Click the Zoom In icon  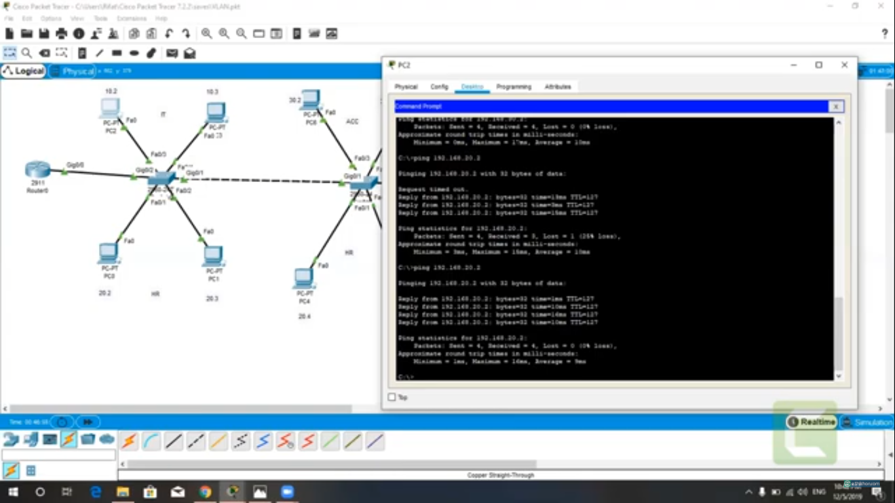coord(205,33)
